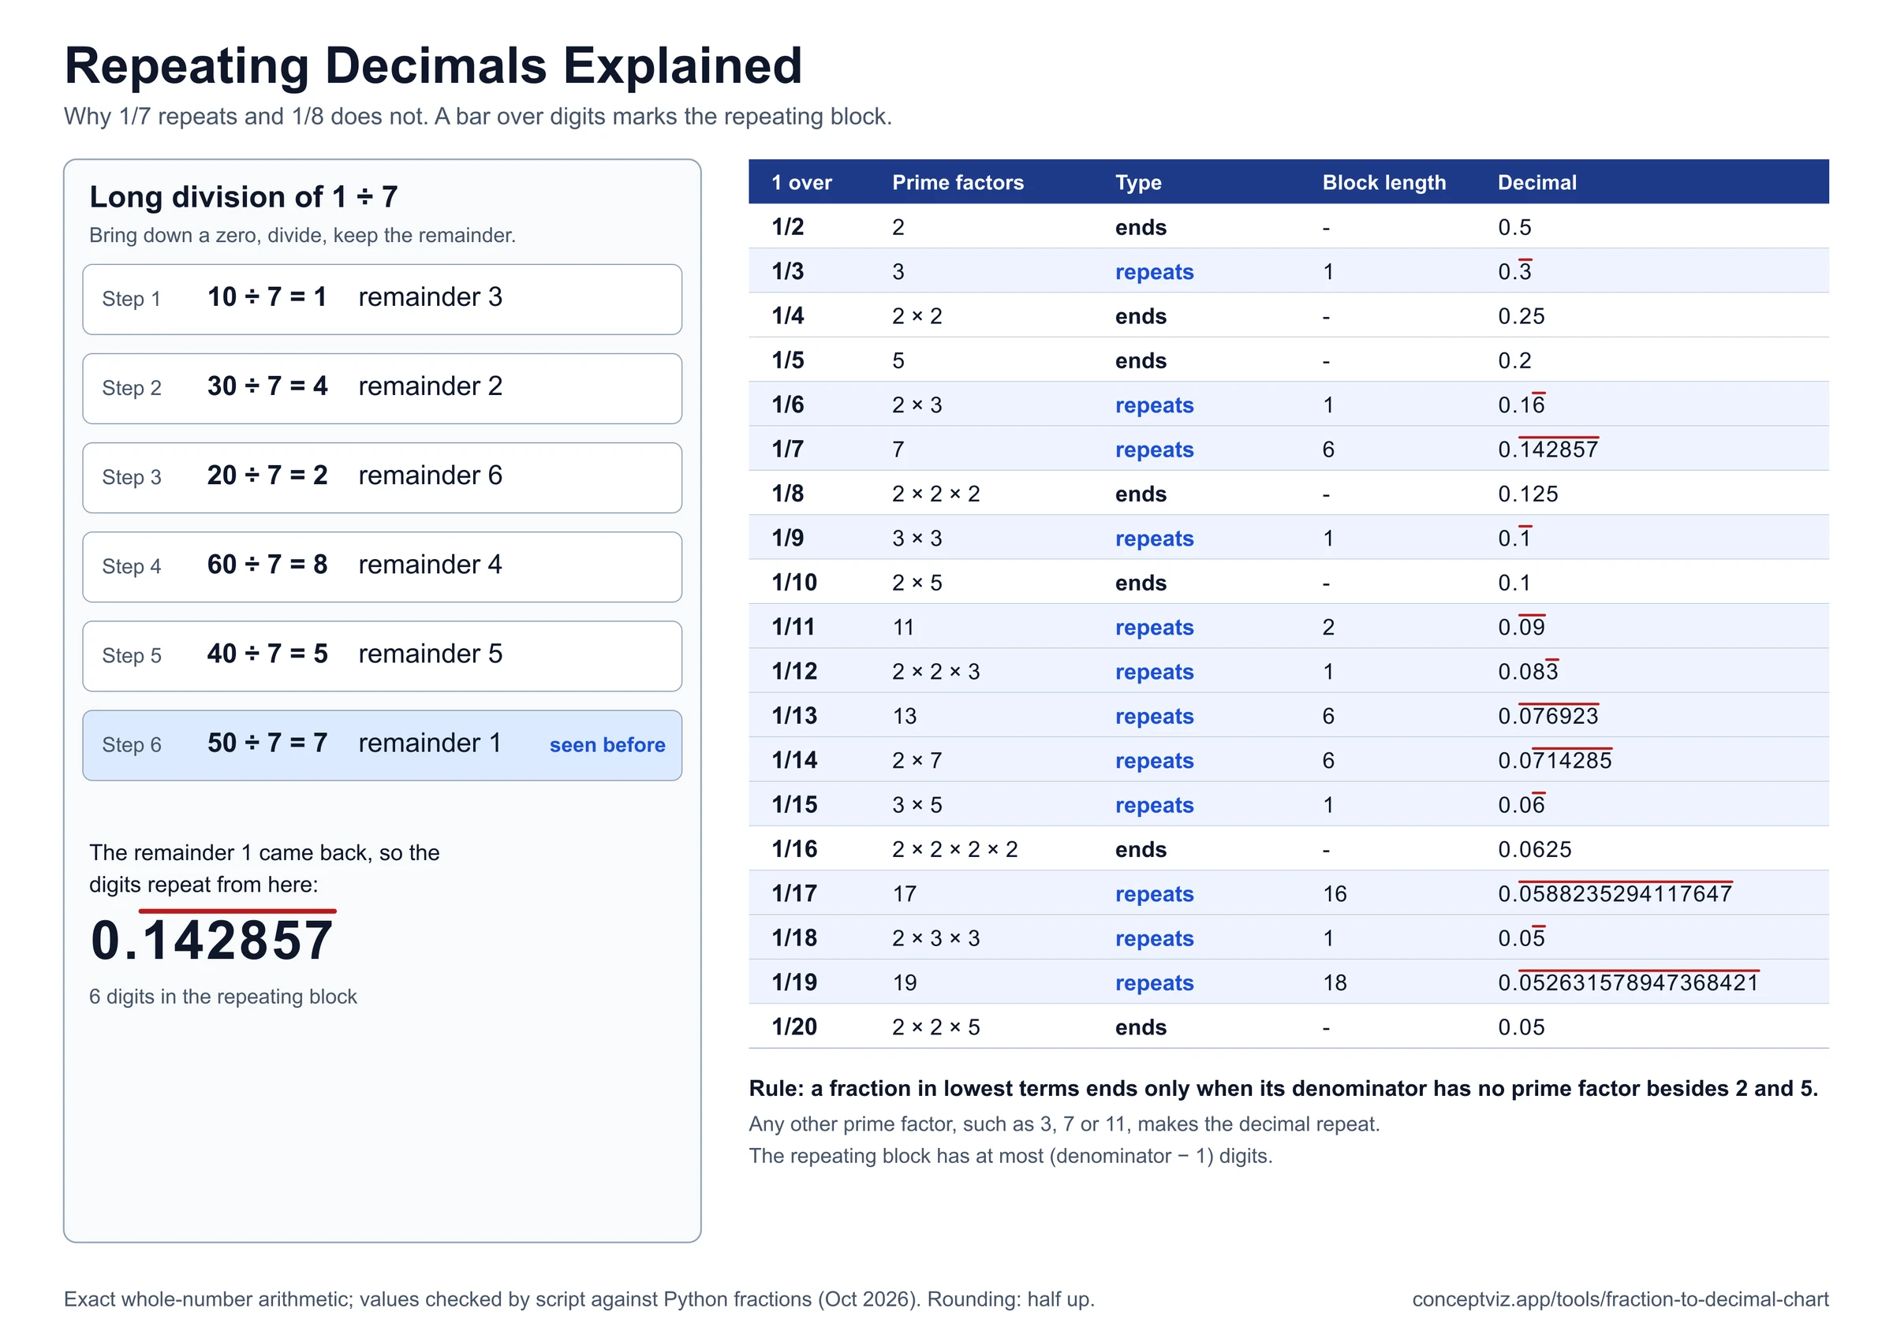Viewport: 1893px width, 1338px height.
Task: Click the '1 over' column header
Action: 801,182
